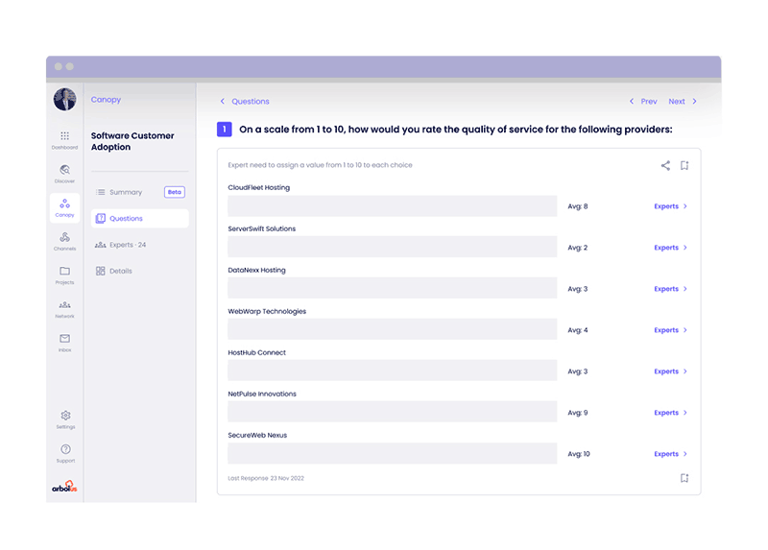768x550 pixels.
Task: Open the Projects folder icon
Action: (x=64, y=272)
